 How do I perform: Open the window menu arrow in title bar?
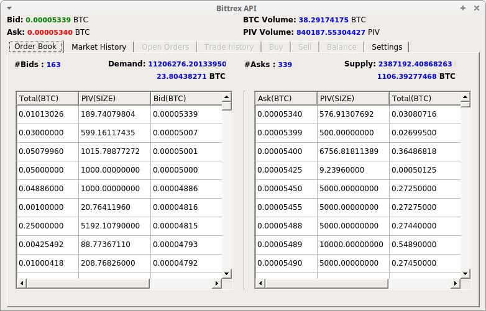tap(9, 8)
